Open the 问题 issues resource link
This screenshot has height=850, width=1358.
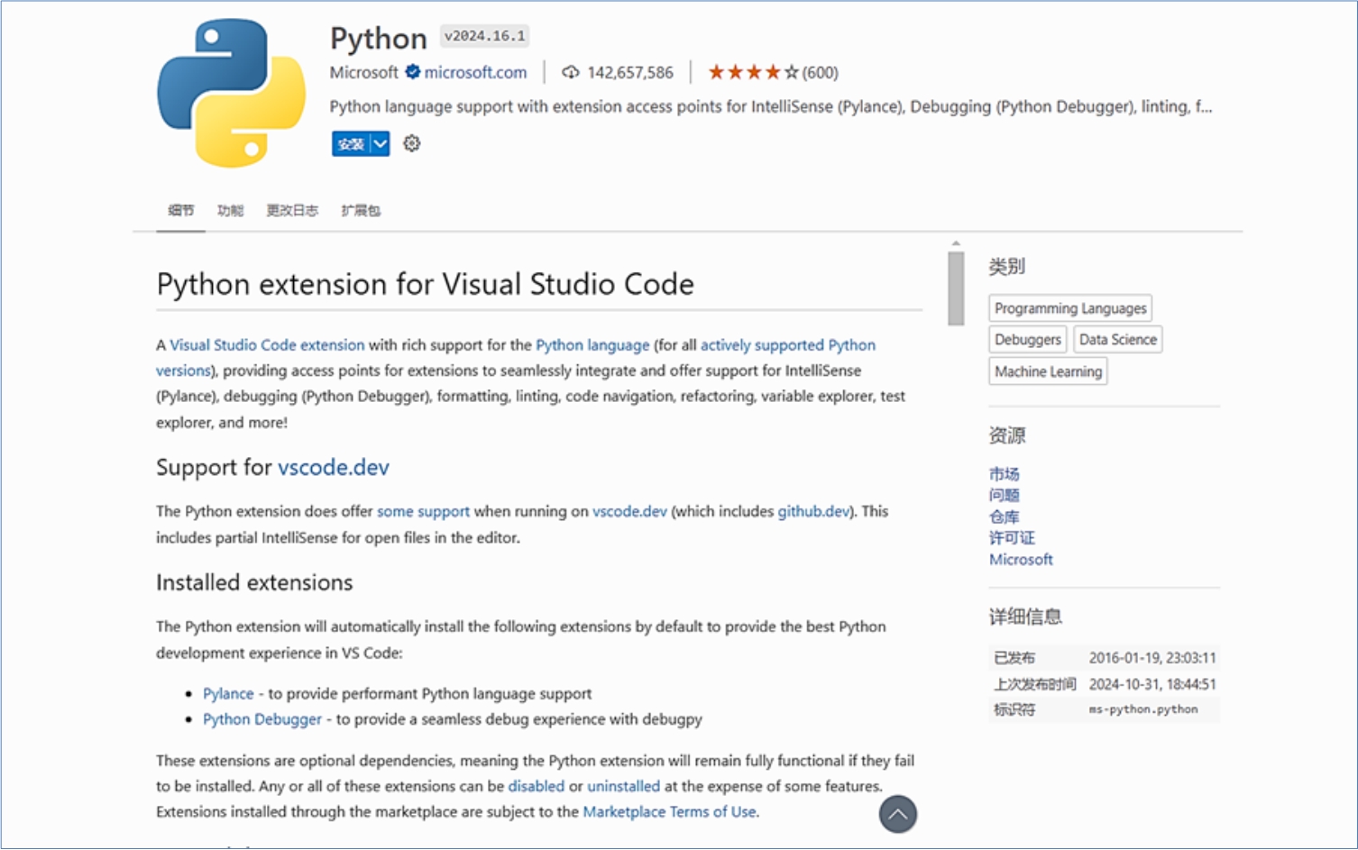click(x=1004, y=495)
